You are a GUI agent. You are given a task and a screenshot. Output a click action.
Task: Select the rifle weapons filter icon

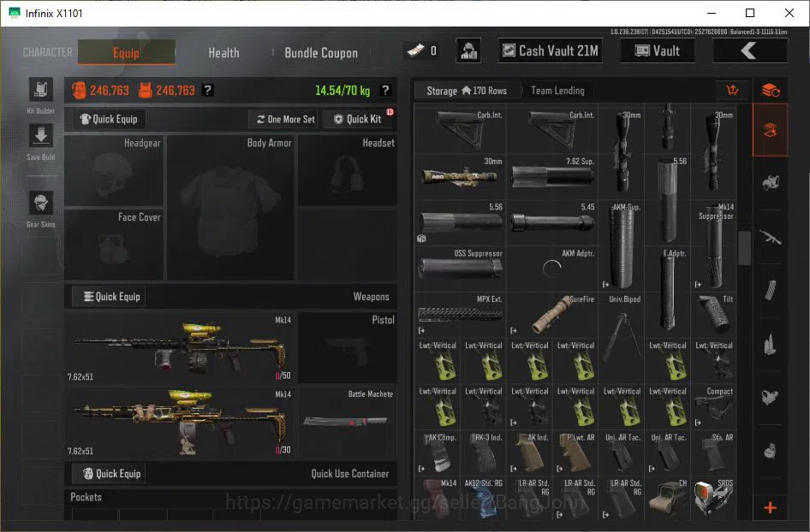(771, 237)
